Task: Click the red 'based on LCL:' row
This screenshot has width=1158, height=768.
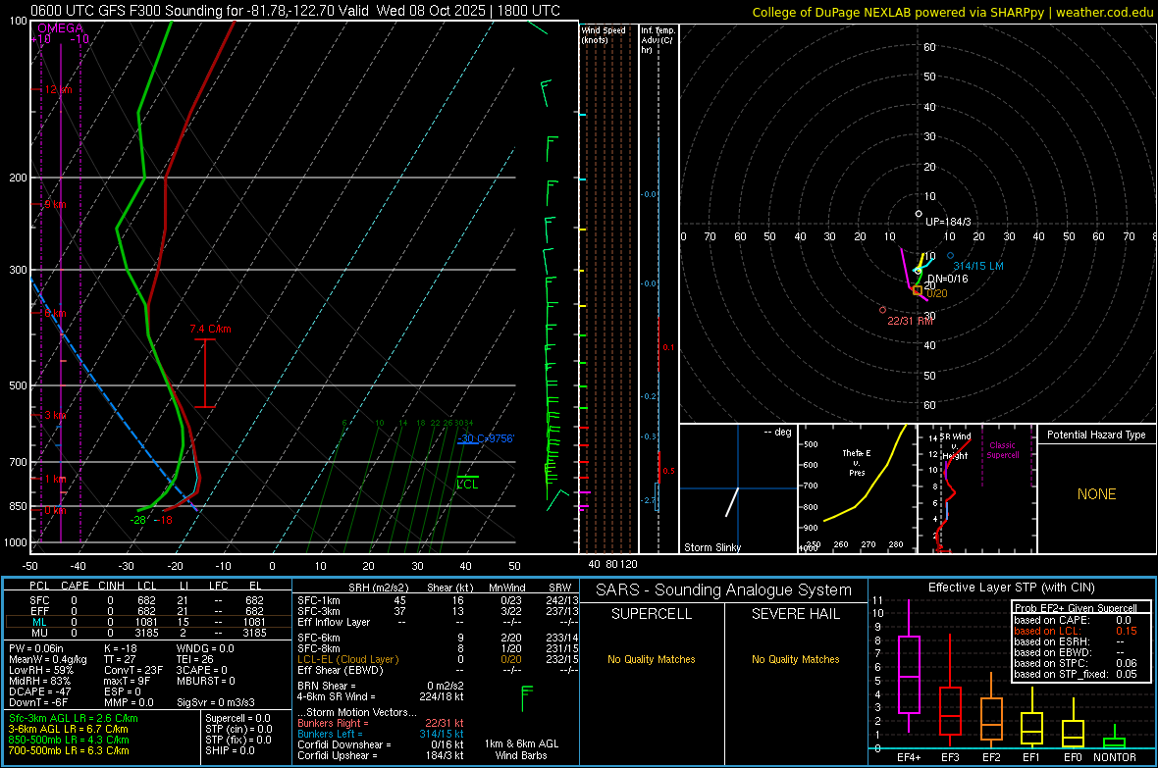Action: [1076, 631]
